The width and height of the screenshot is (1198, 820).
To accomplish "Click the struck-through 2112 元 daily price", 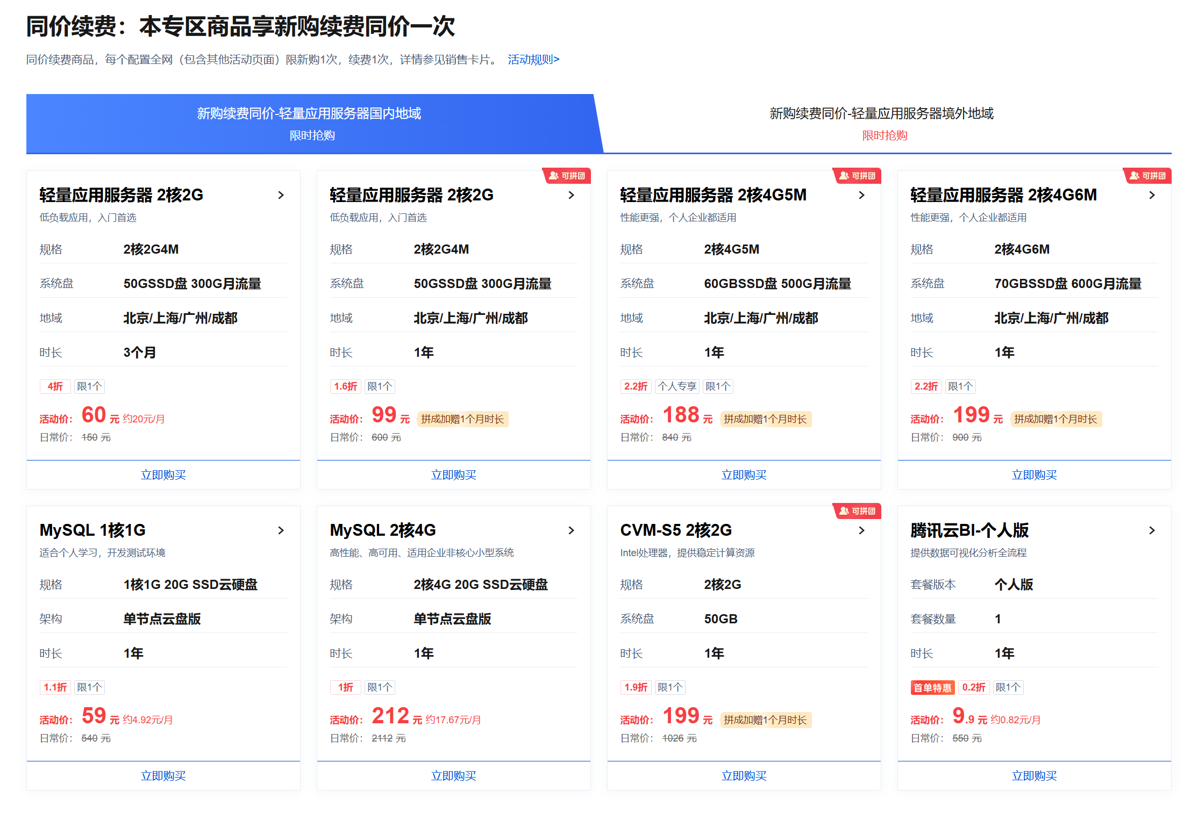I will (388, 738).
